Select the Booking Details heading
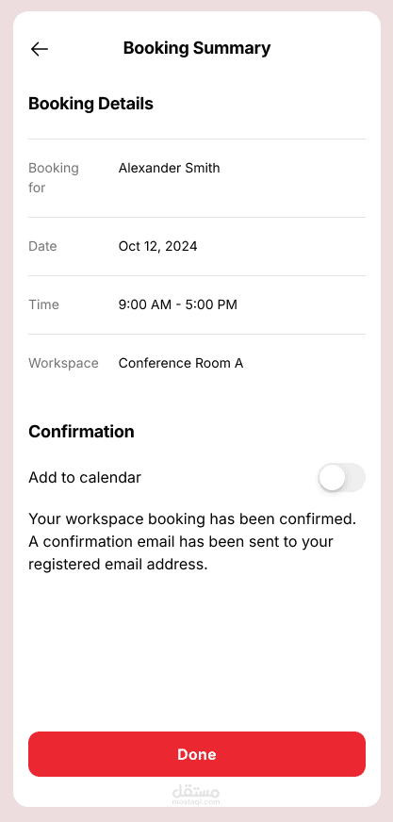The image size is (393, 822). coord(90,104)
